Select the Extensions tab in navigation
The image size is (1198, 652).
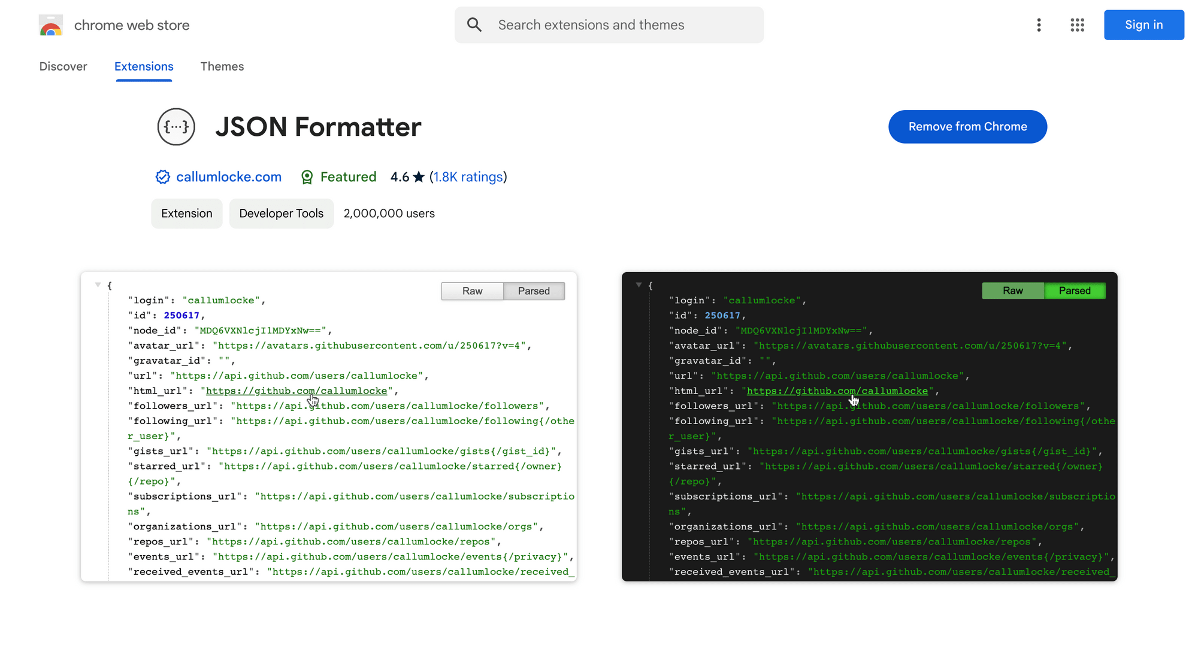click(x=144, y=66)
